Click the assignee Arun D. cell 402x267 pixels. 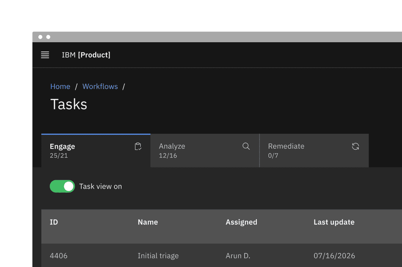pos(238,256)
